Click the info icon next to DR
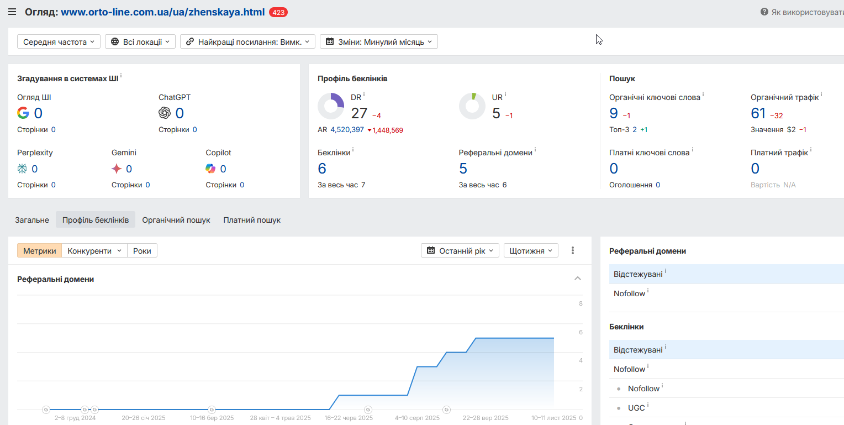This screenshot has height=425, width=844. pyautogui.click(x=364, y=95)
